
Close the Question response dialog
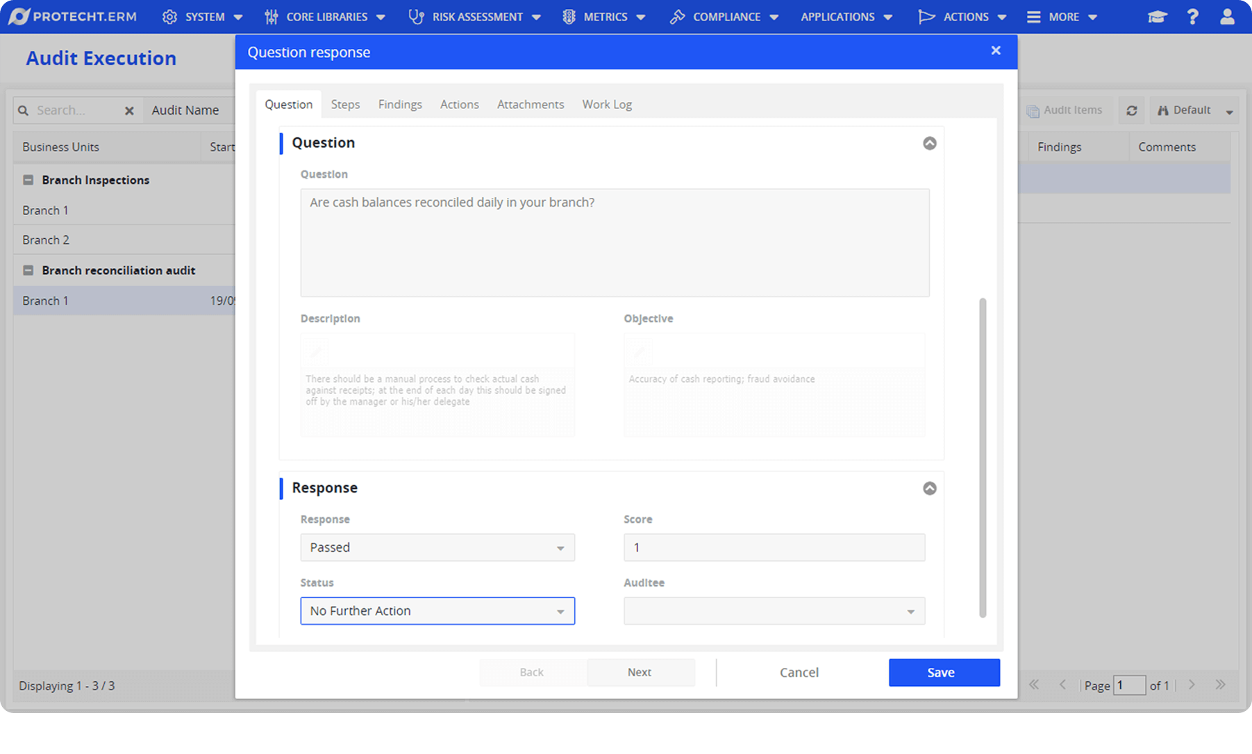(x=996, y=51)
